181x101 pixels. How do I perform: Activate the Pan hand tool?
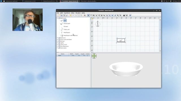point(91,15)
